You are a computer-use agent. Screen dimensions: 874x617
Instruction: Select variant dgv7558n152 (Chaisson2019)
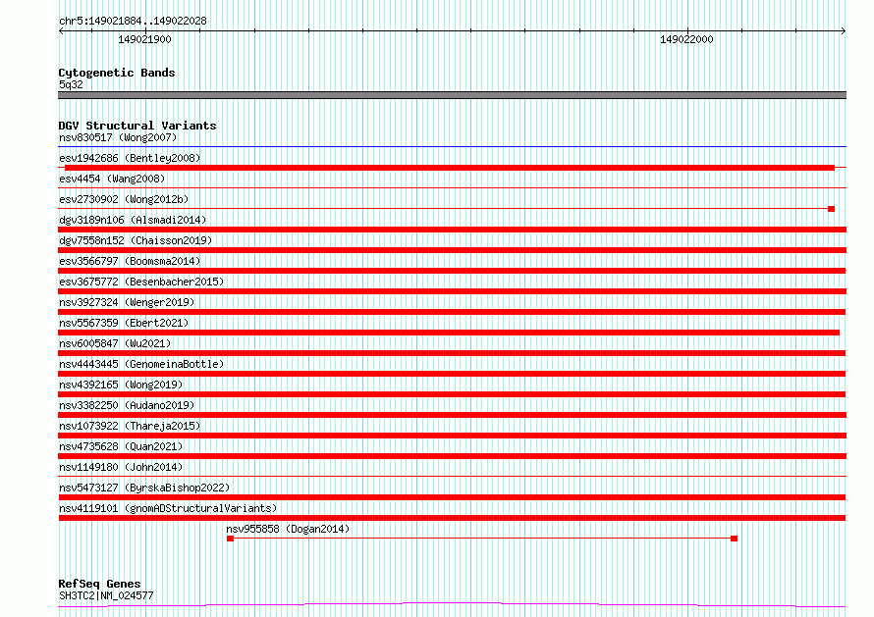coord(136,240)
